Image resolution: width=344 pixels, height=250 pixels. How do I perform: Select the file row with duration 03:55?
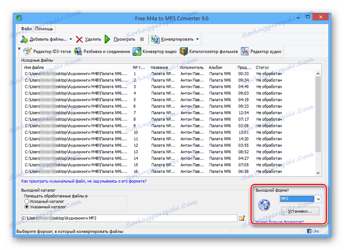(169, 146)
